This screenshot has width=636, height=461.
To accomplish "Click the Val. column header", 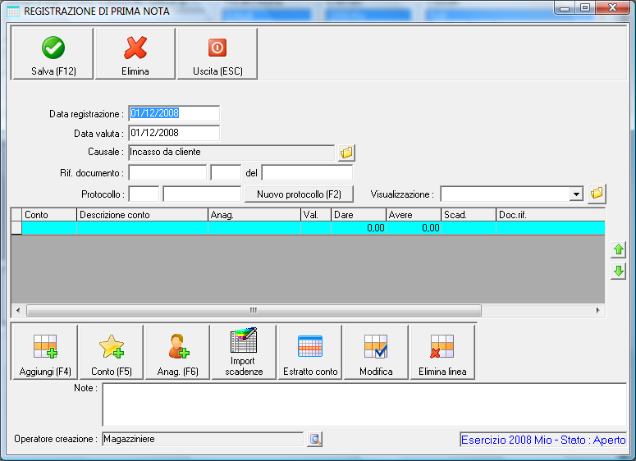I will [316, 215].
